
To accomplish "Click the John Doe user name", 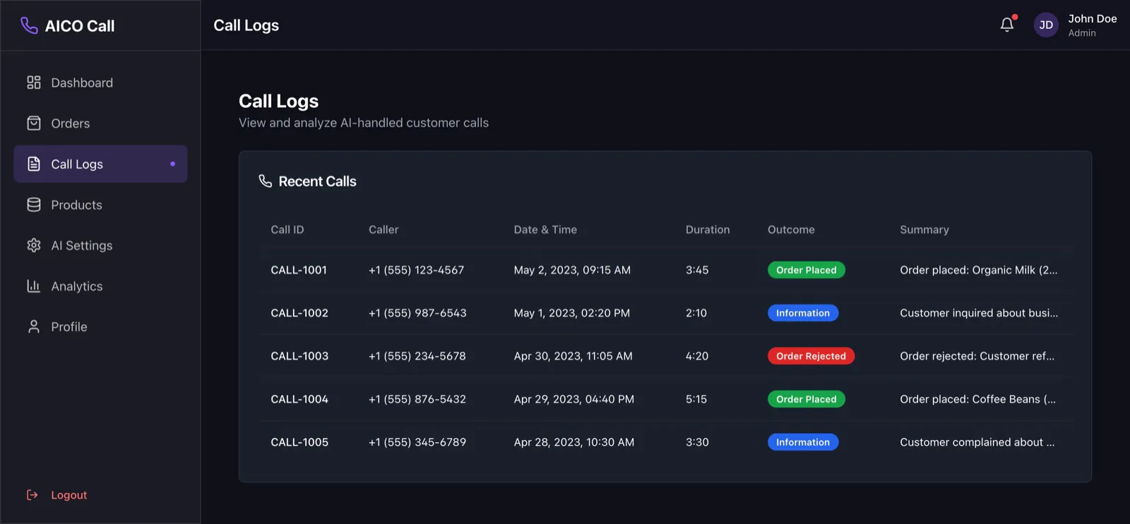I will point(1092,19).
